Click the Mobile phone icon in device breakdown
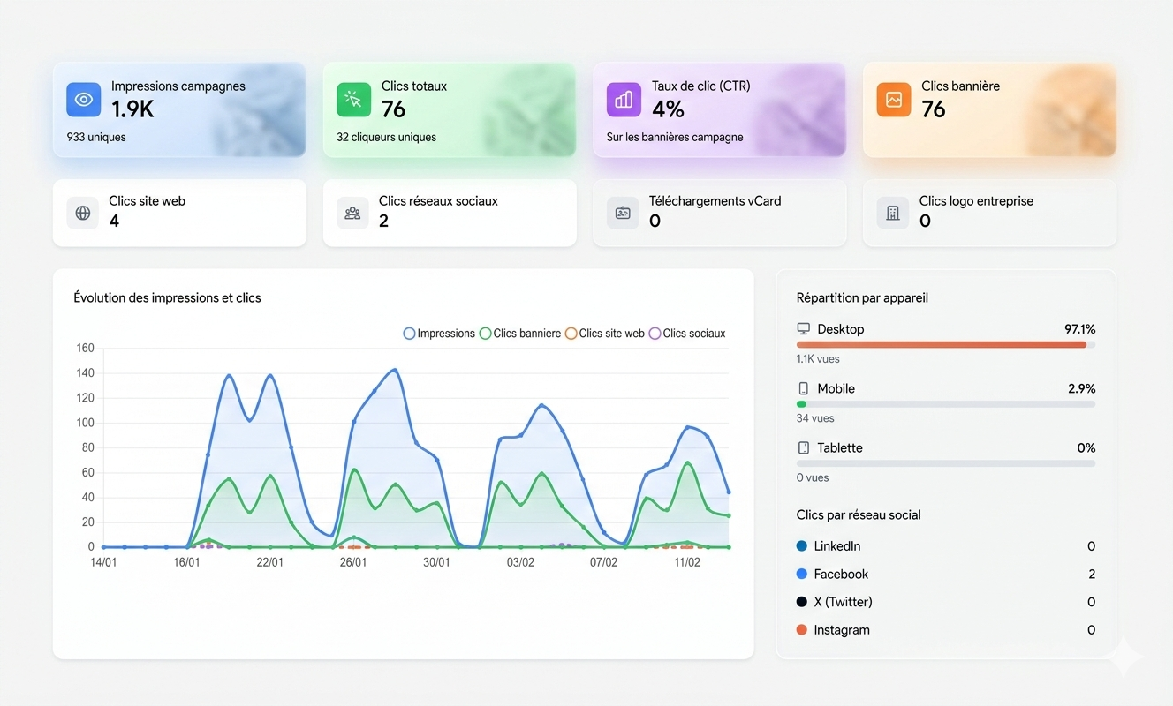This screenshot has height=706, width=1173. [x=803, y=388]
